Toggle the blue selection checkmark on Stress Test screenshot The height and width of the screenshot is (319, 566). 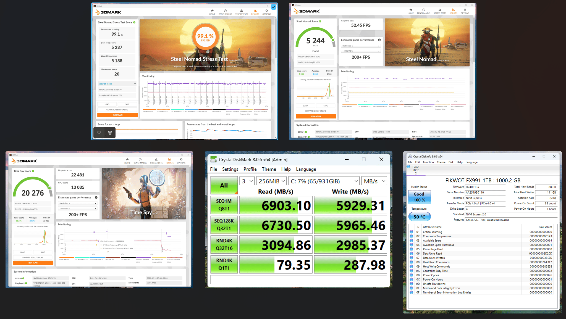(273, 7)
